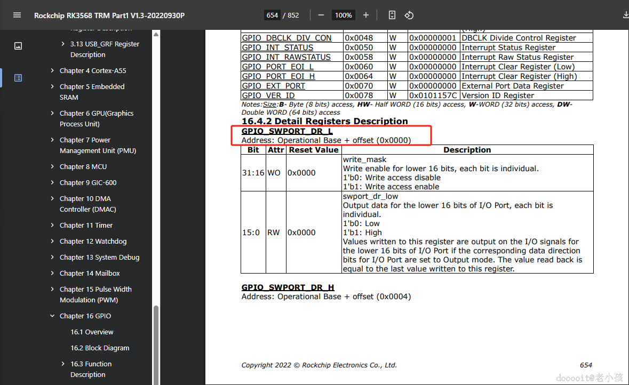Click the write_mask field name
The image size is (629, 385).
click(x=364, y=159)
